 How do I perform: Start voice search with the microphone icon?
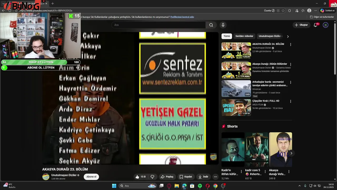[x=223, y=25]
